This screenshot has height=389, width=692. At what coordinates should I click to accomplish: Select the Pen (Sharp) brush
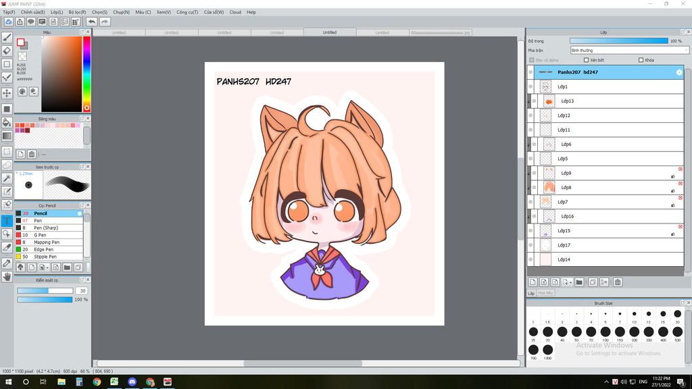(49, 228)
